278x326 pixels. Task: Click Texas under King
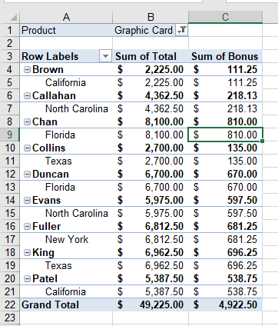(58, 266)
